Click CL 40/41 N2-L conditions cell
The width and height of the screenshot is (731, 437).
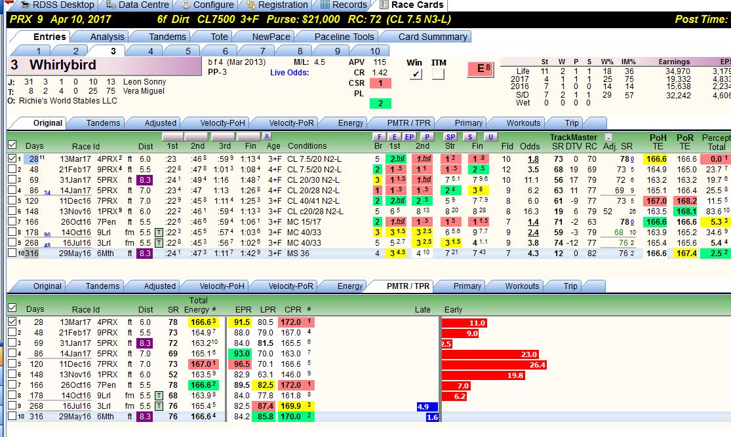click(314, 200)
